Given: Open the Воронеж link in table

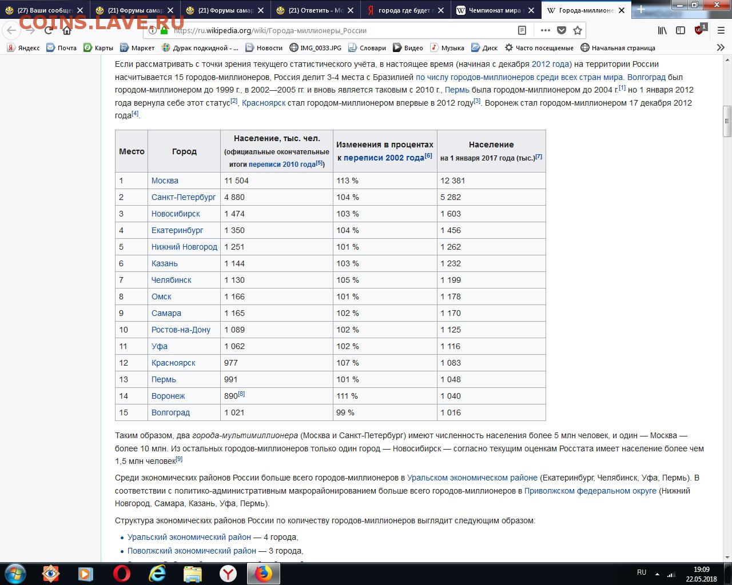Looking at the screenshot, I should click(168, 396).
